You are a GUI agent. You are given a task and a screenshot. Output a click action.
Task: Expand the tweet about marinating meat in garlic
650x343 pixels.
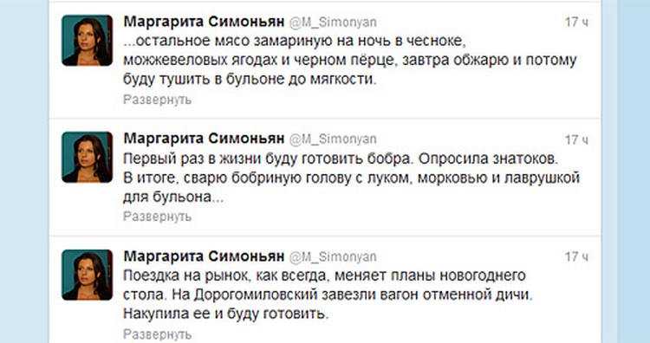point(157,100)
